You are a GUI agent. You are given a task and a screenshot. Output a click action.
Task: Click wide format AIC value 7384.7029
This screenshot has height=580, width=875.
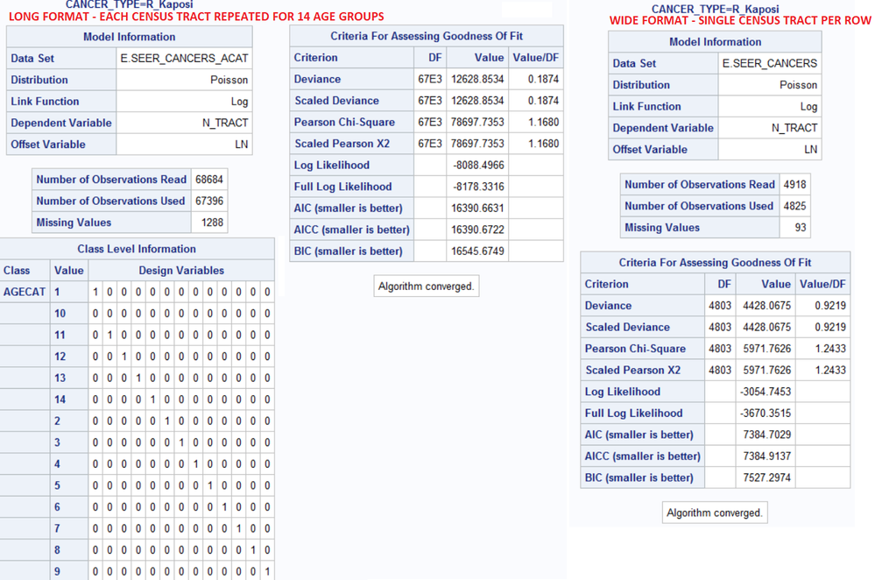(x=766, y=435)
